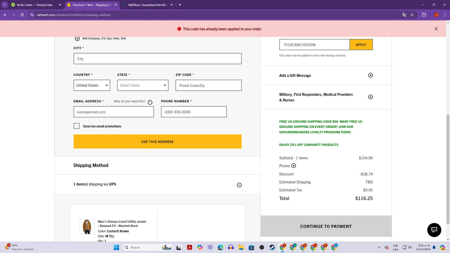This screenshot has width=450, height=253.
Task: Open the Add Company, C/O, Apt, Suite, Unit link
Action: pyautogui.click(x=104, y=38)
